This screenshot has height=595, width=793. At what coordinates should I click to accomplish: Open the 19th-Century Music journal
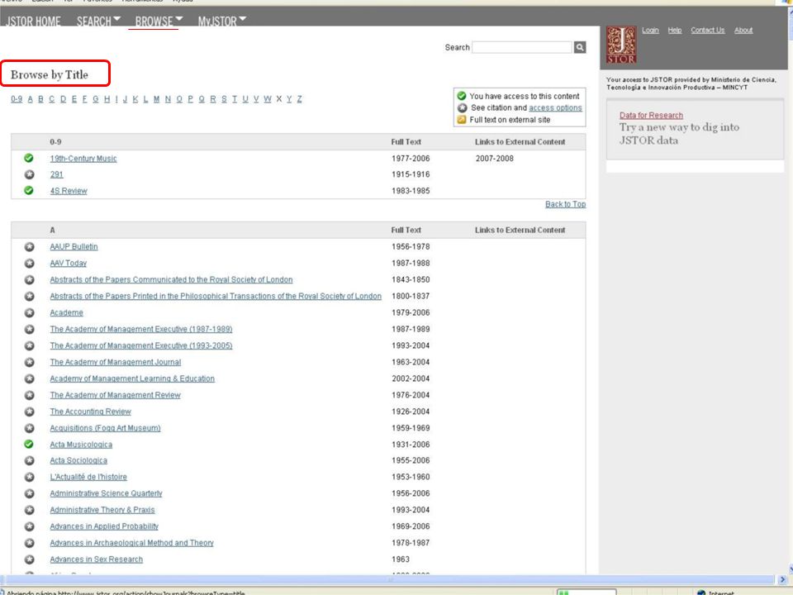pos(83,159)
